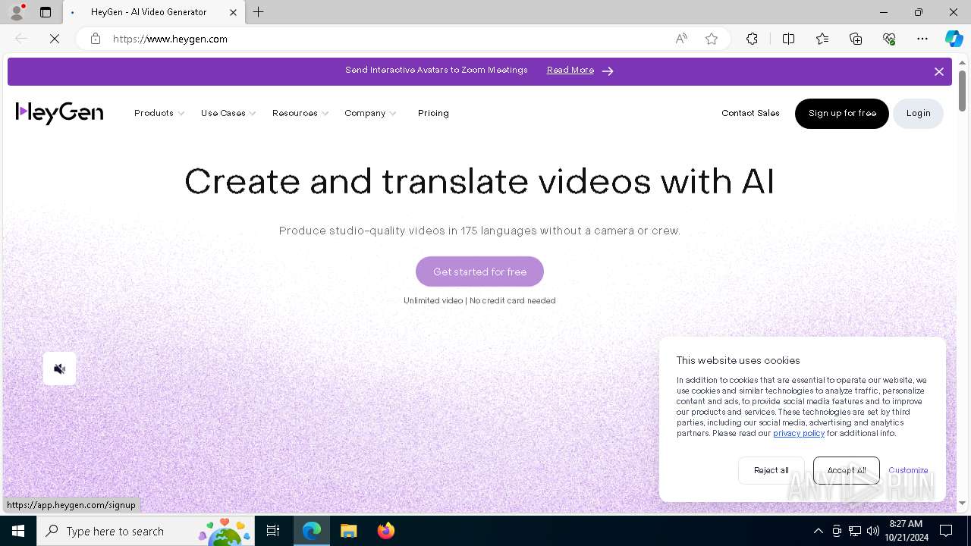Open the Windows Start menu
971x546 pixels.
pos(18,531)
